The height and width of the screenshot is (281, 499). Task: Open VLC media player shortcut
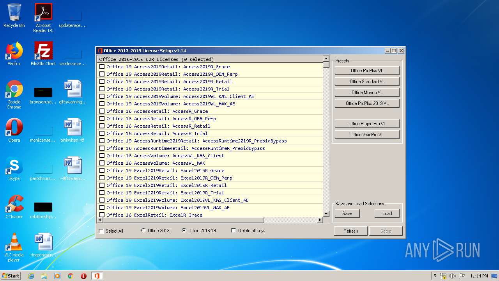coord(14,247)
